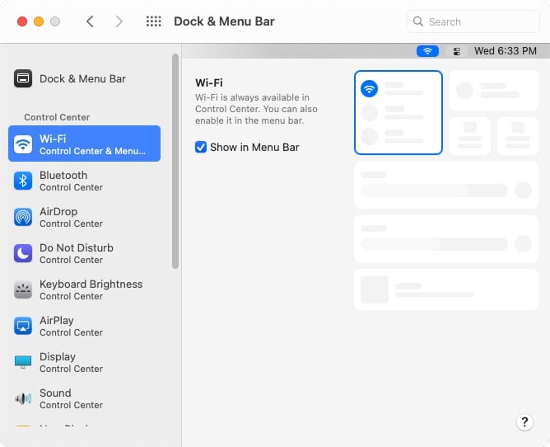This screenshot has width=550, height=447.
Task: Click the Control Center section header
Action: (57, 117)
